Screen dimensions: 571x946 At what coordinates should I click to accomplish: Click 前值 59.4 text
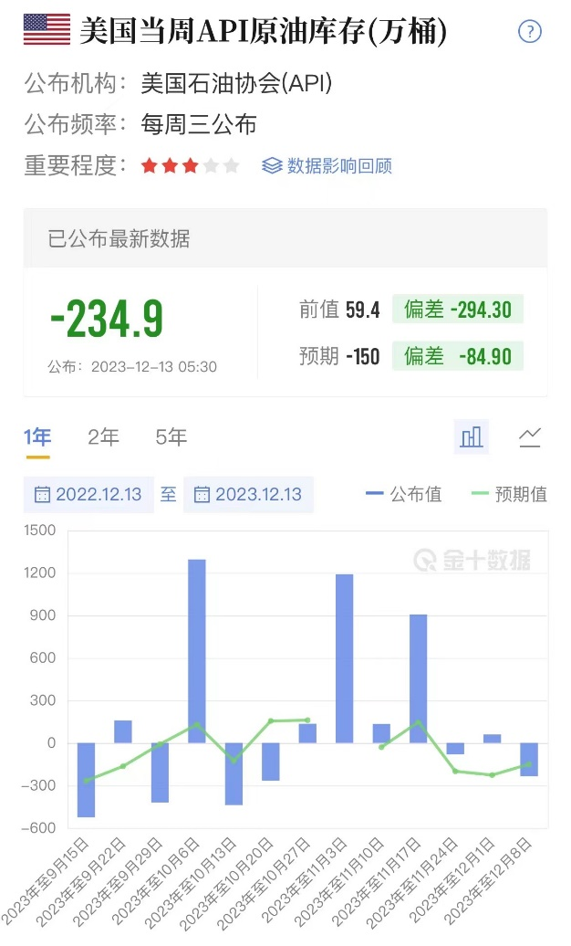coord(339,310)
